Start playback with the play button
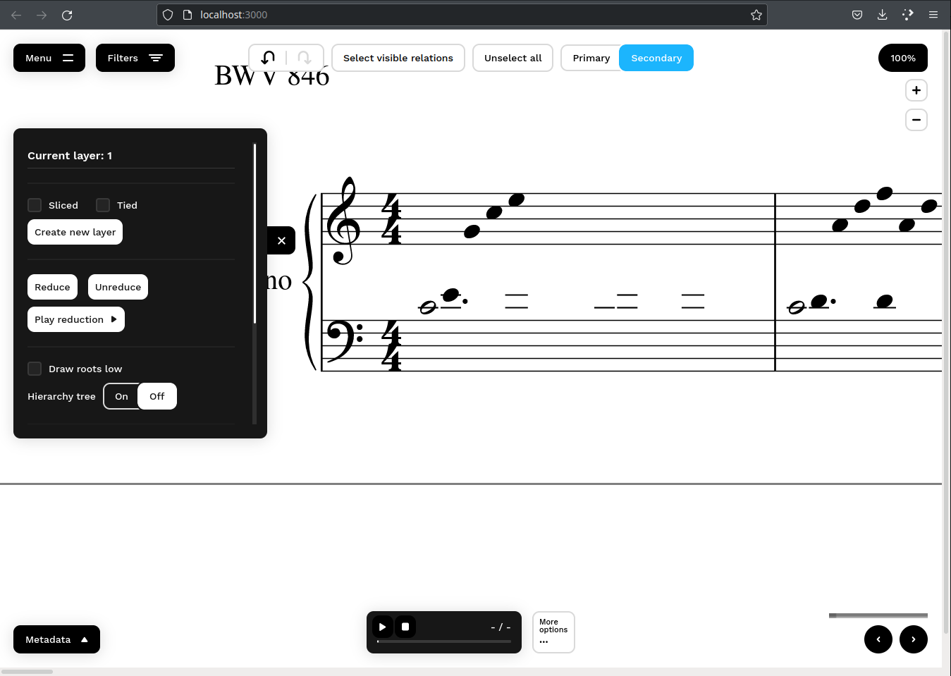Viewport: 951px width, 676px height. [382, 627]
